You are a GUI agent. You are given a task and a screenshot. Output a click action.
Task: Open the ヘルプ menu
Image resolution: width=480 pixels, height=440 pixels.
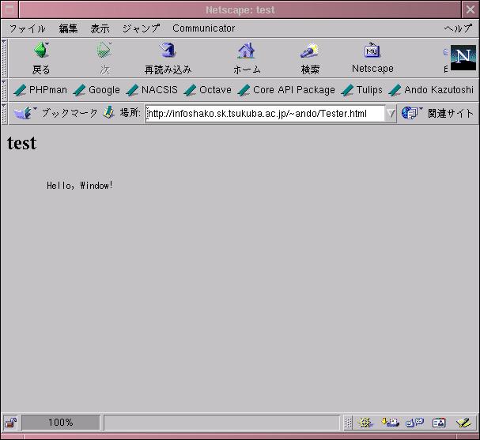click(458, 28)
